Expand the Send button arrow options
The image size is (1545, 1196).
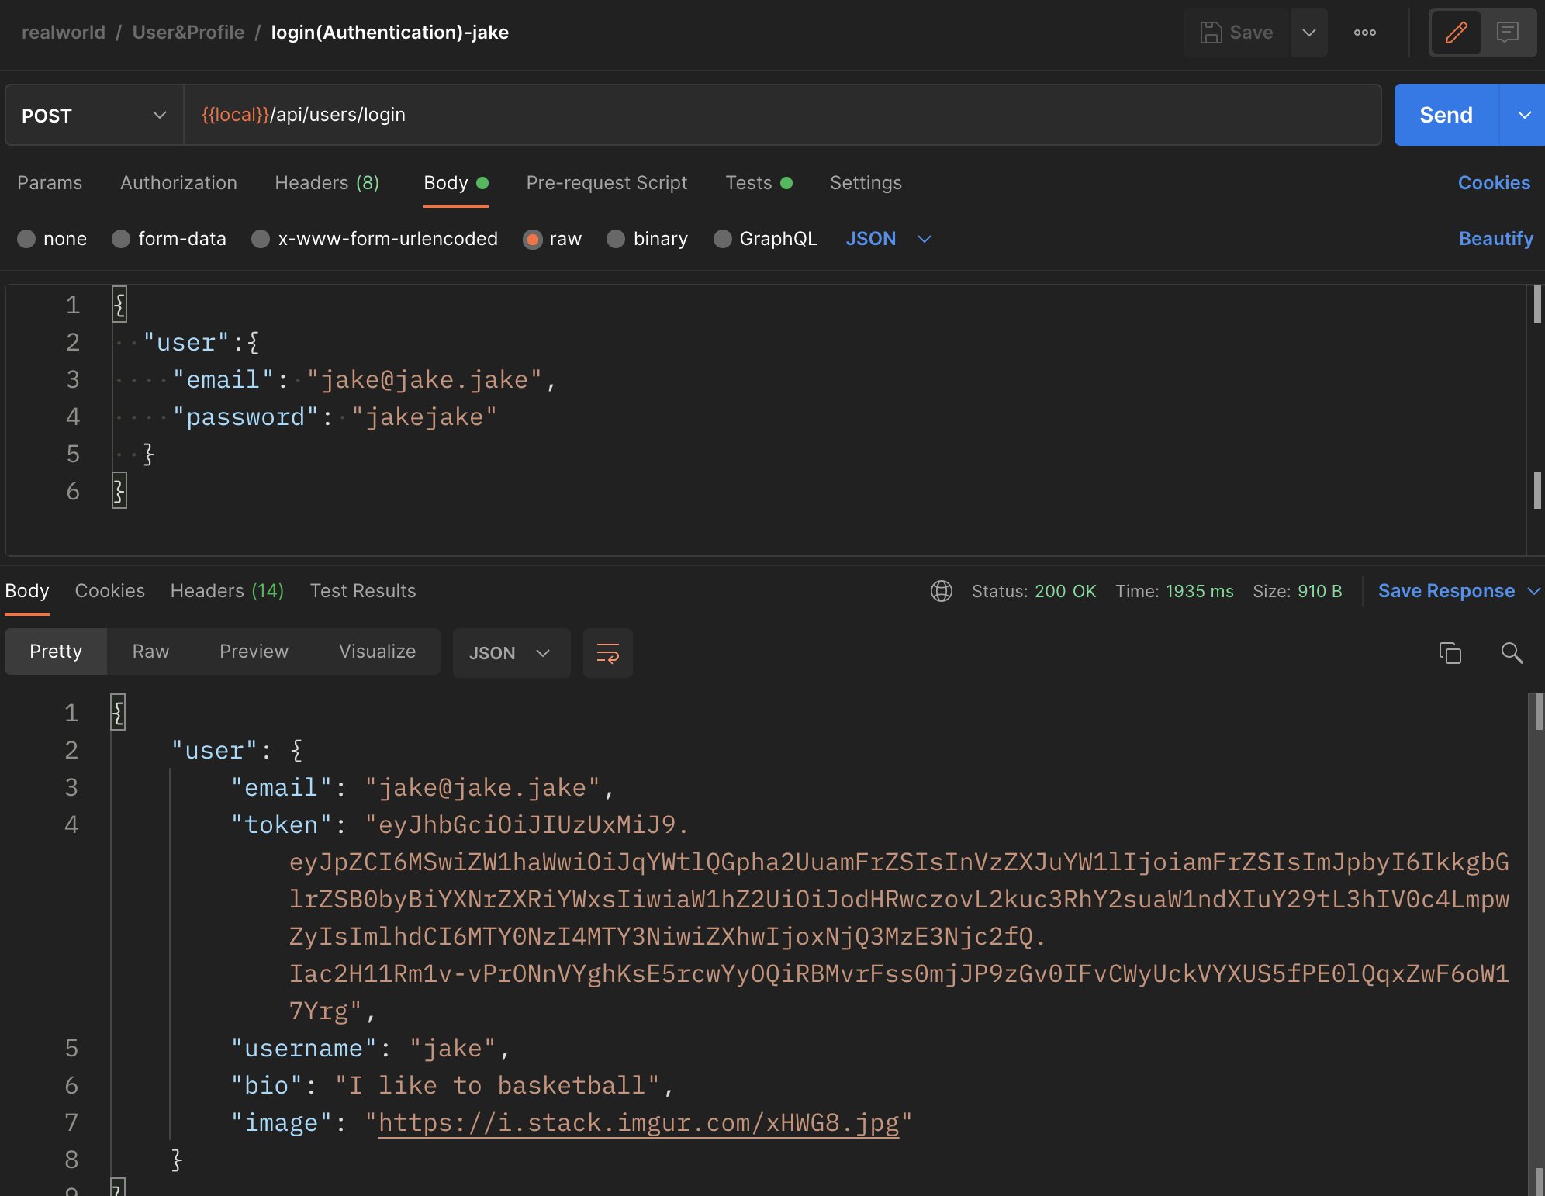click(x=1523, y=116)
